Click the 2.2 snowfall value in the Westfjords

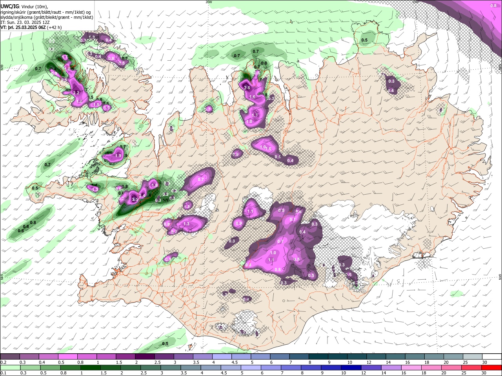(76, 93)
